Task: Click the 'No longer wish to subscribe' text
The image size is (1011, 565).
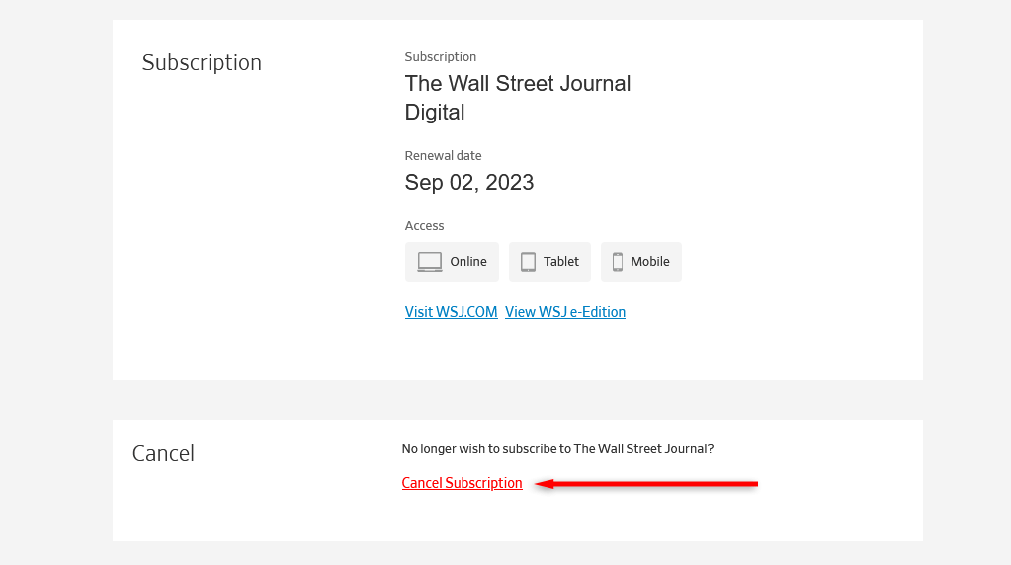Action: click(x=557, y=449)
